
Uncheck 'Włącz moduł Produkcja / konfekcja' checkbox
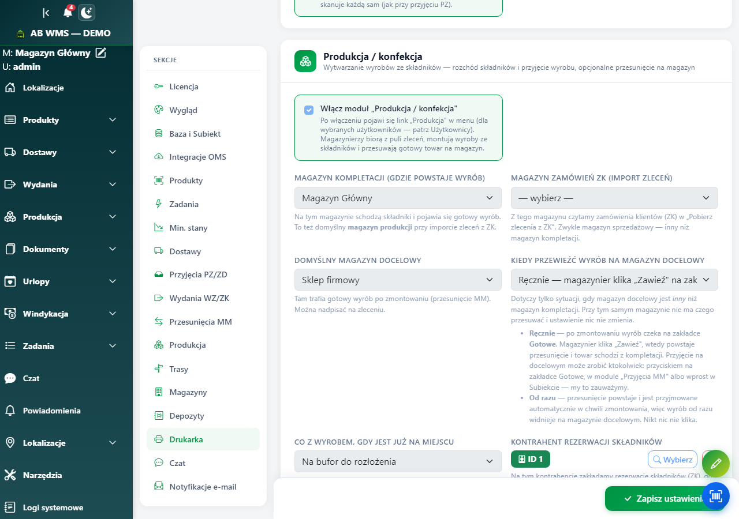click(309, 110)
